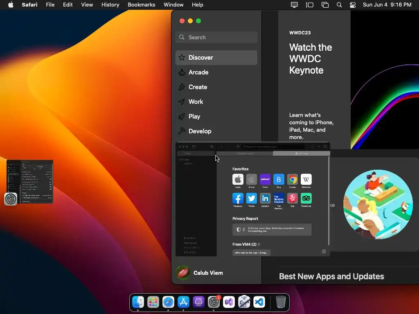Open Launchpad from the Dock
Screen dimensions: 419x314
[153, 302]
